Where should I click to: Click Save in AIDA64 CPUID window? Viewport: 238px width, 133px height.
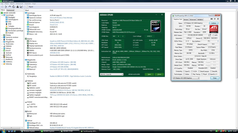click(149, 74)
